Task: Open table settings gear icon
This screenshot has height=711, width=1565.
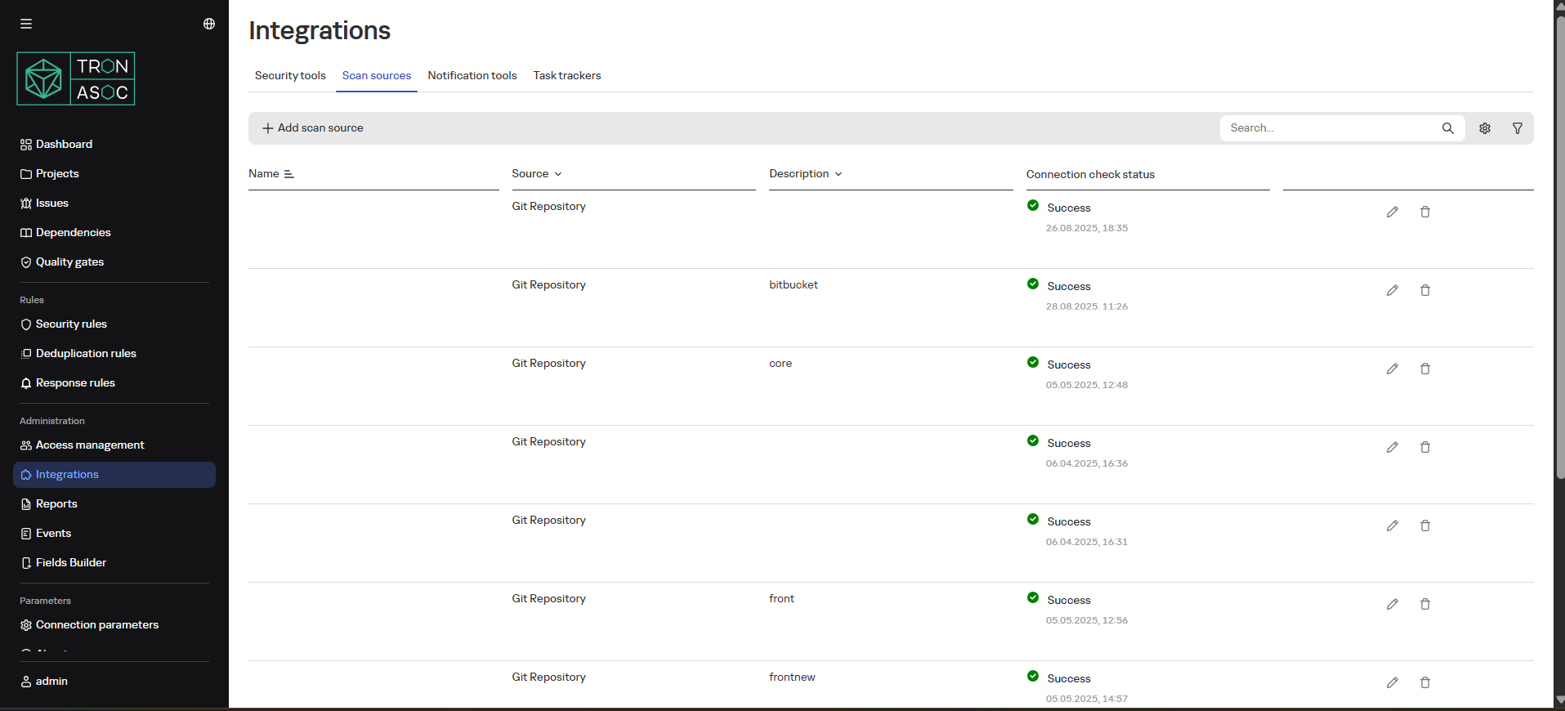Action: point(1485,128)
